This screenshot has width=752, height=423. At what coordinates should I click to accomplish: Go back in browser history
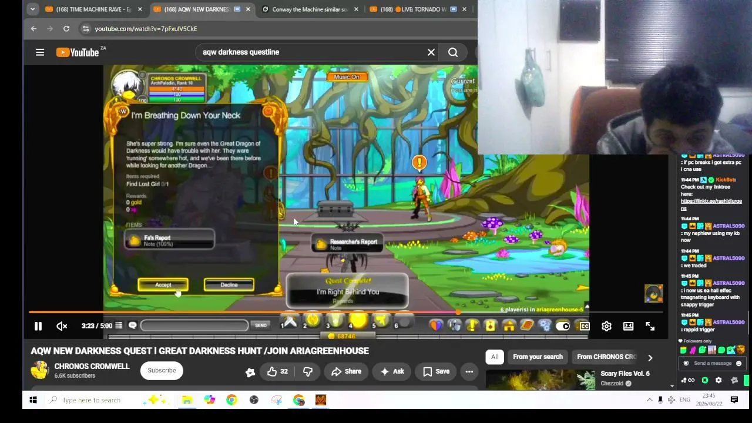click(33, 28)
